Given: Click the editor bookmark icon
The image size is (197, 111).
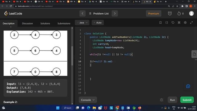Looking at the screenshot, I should pyautogui.click(x=160, y=23).
